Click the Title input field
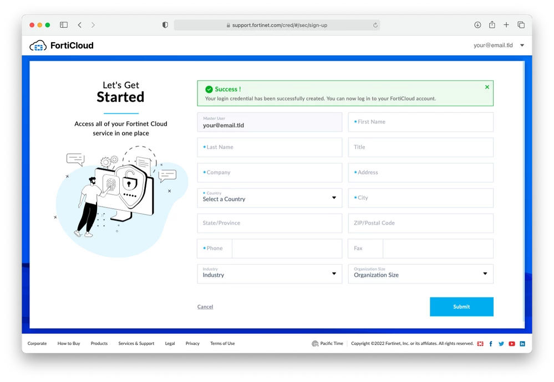554x382 pixels. click(420, 147)
